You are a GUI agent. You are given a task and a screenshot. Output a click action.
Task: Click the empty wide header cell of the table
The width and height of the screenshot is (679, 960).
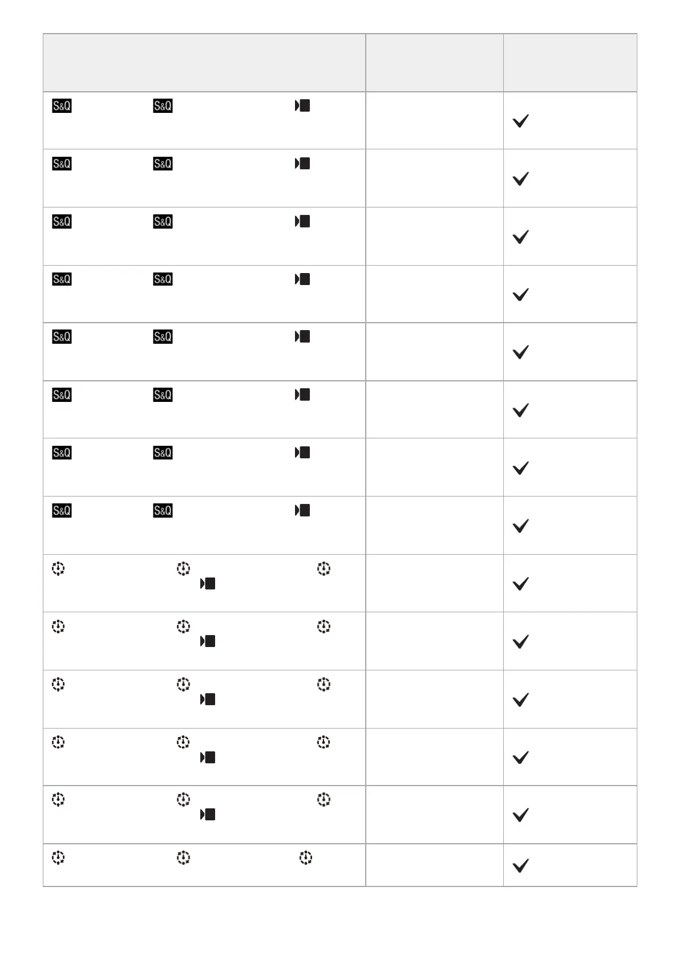tap(204, 63)
